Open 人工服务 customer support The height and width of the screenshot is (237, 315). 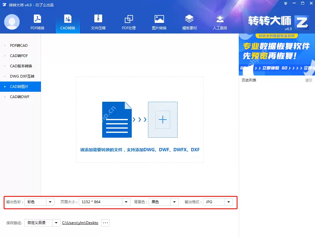pyautogui.click(x=220, y=22)
